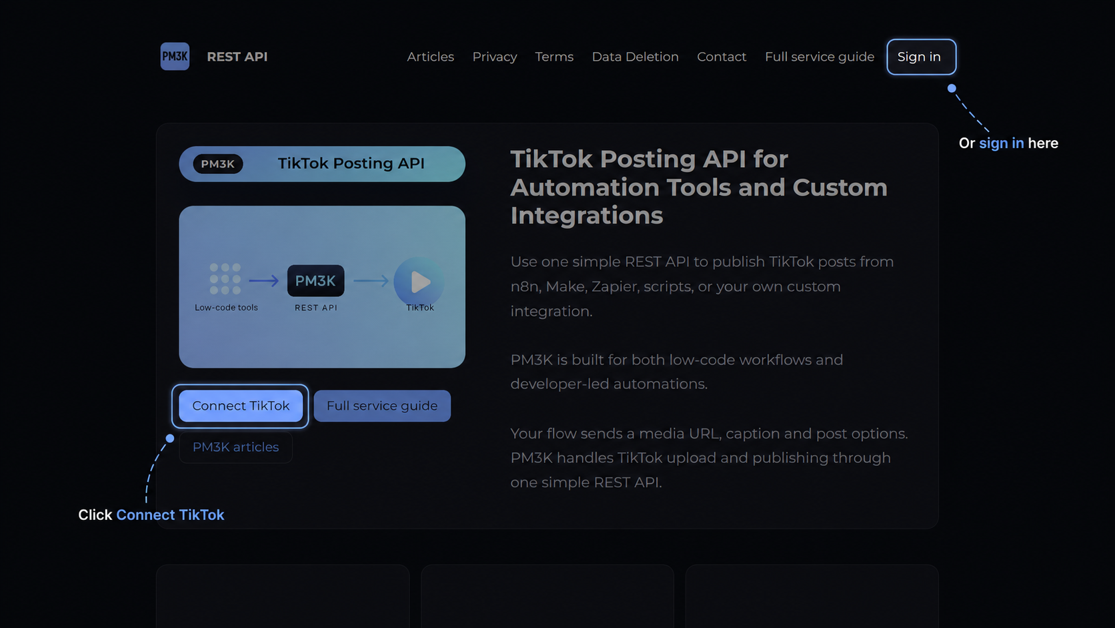Image resolution: width=1115 pixels, height=628 pixels.
Task: Click the Connect TikTok button
Action: pyautogui.click(x=241, y=406)
